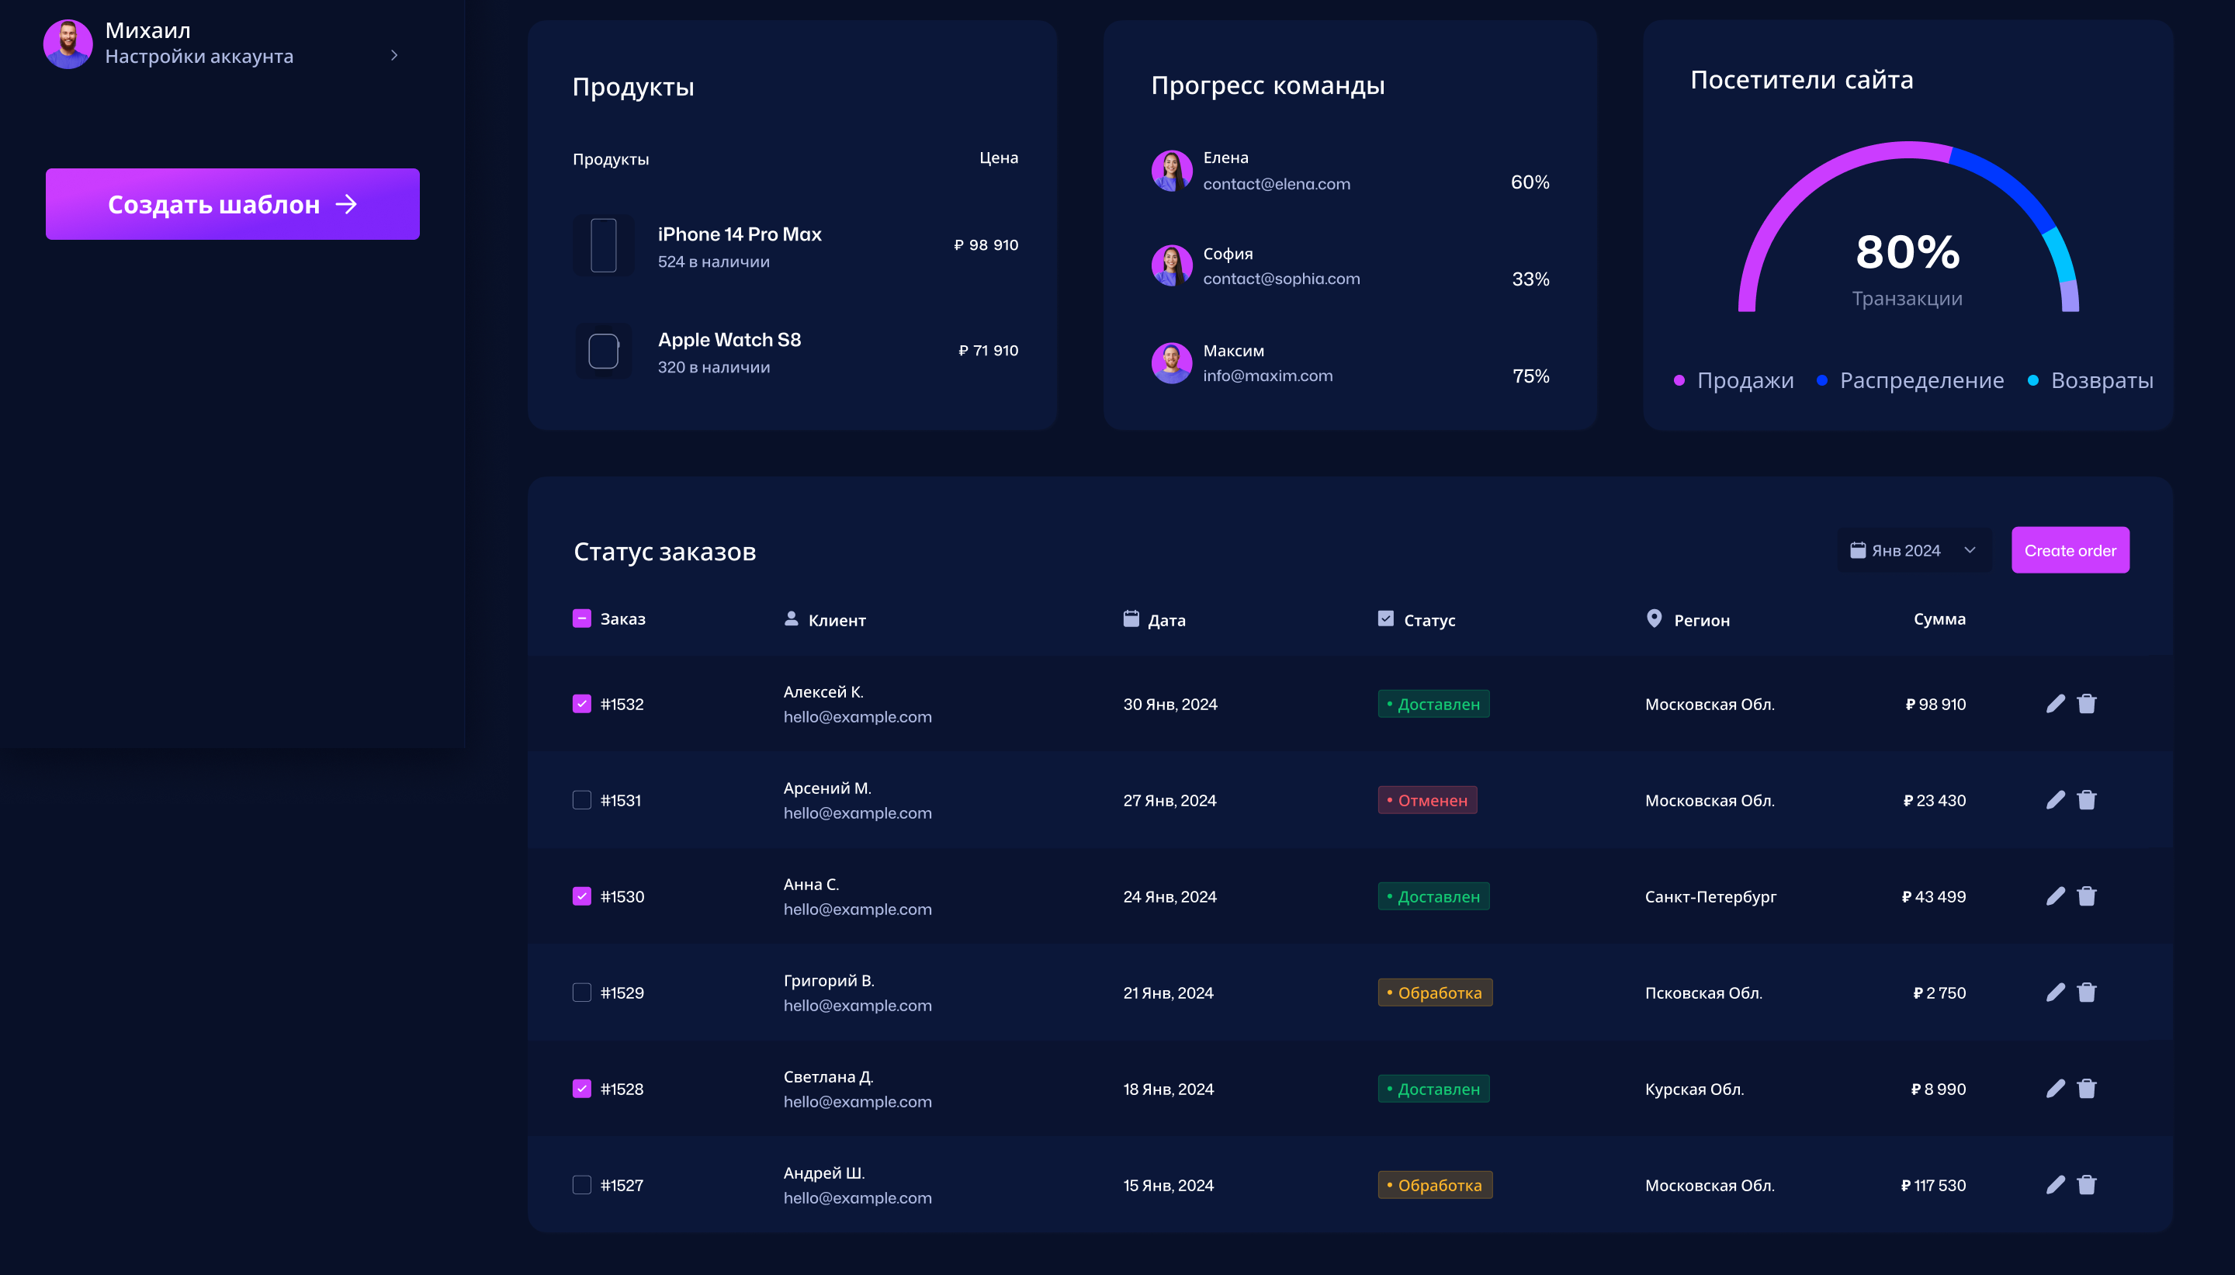Toggle the select-all Заказ header checkbox
This screenshot has width=2235, height=1275.
[581, 619]
